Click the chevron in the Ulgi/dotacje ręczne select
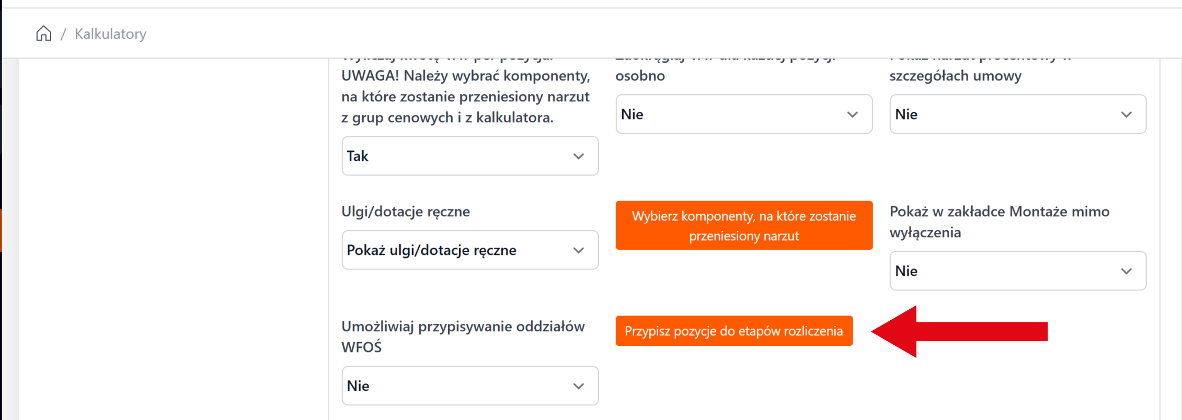The width and height of the screenshot is (1182, 420). tap(578, 250)
